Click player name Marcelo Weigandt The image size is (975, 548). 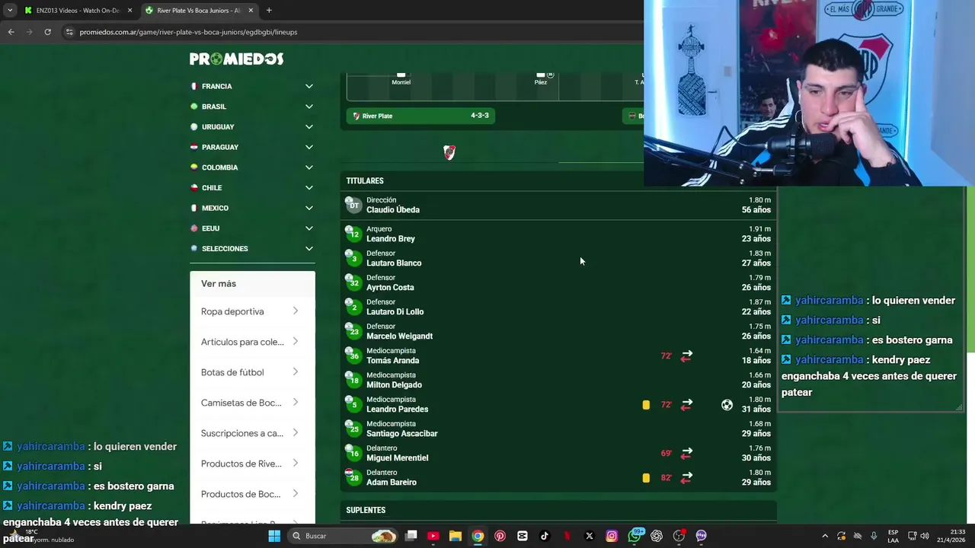click(x=399, y=336)
